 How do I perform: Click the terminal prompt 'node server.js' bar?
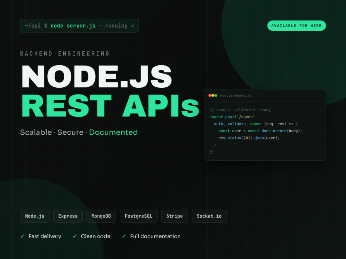(80, 26)
